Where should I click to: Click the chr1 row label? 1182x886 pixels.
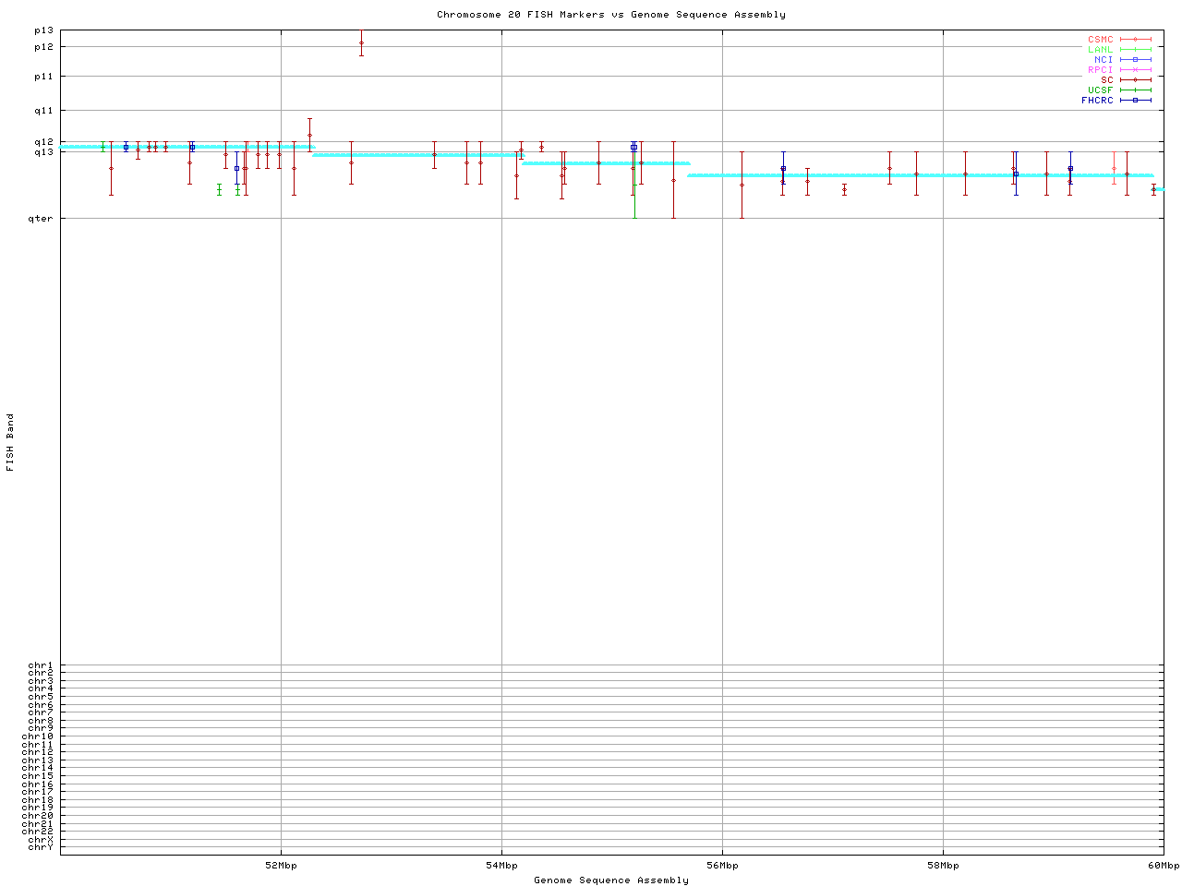[41, 665]
